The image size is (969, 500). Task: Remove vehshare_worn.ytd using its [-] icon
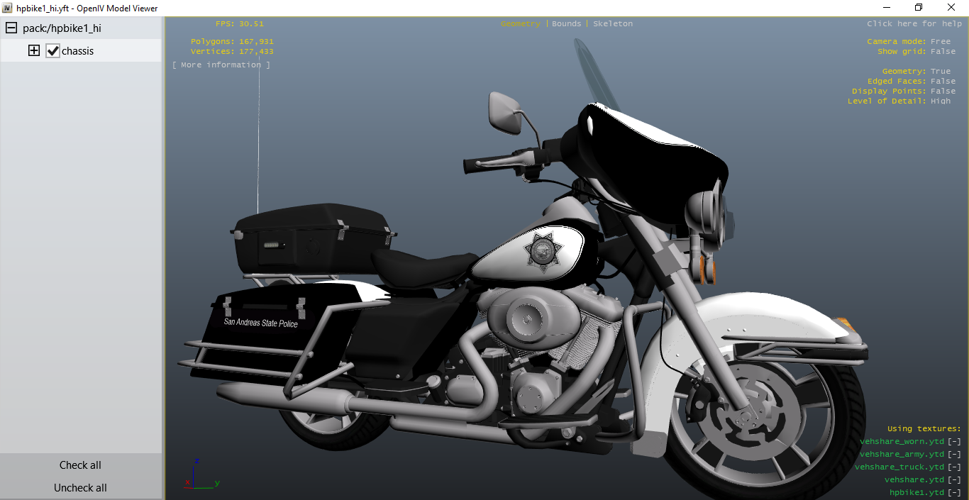954,441
